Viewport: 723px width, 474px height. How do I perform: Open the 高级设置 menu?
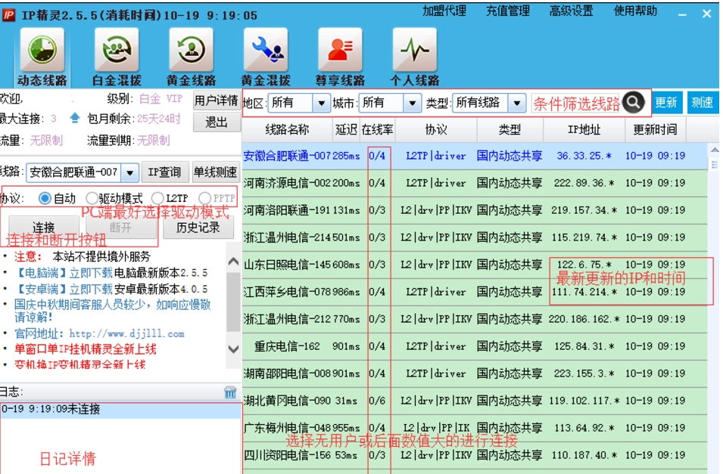pyautogui.click(x=572, y=11)
